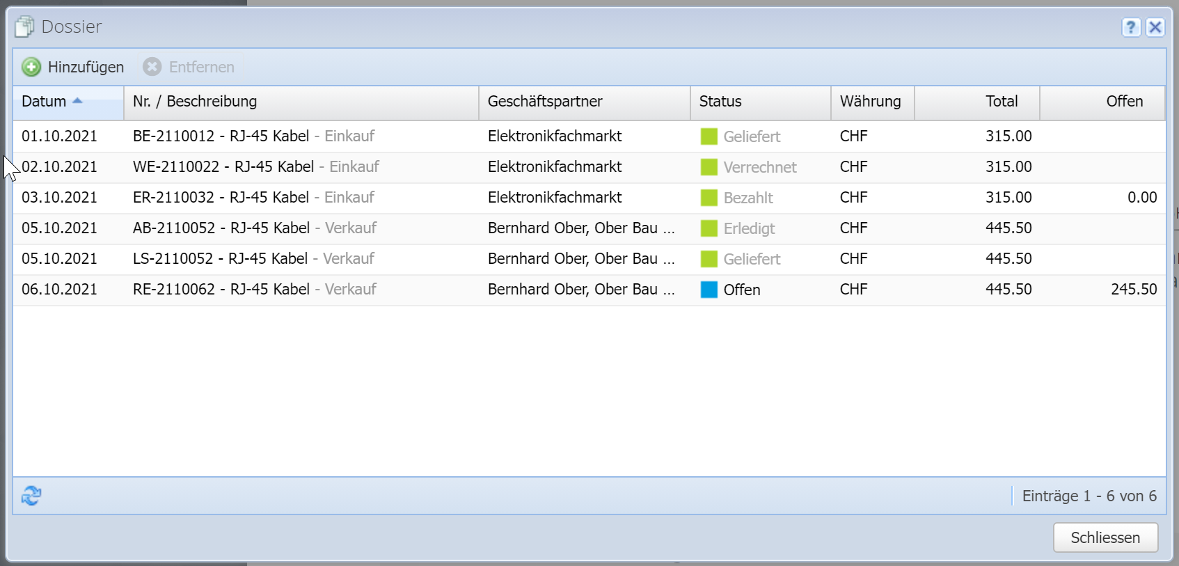Image resolution: width=1179 pixels, height=566 pixels.
Task: Click the 245.50 open amount cell
Action: [x=1133, y=290]
